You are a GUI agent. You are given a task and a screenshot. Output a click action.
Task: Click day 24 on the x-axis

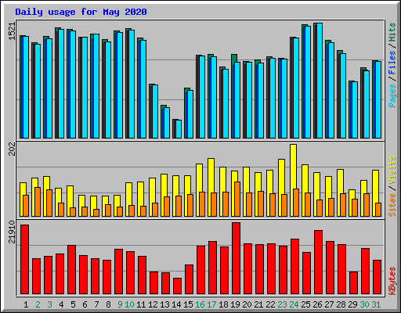tap(294, 304)
